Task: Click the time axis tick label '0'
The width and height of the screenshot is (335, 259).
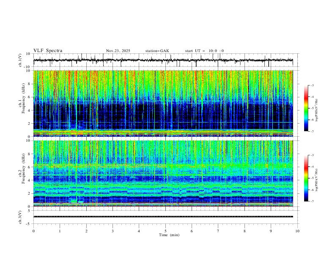Action: pos(33,231)
